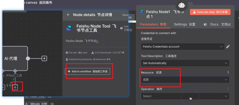This screenshot has width=239, height=105.
Task: Open the Docs 文档 external link
Action: [220, 24]
